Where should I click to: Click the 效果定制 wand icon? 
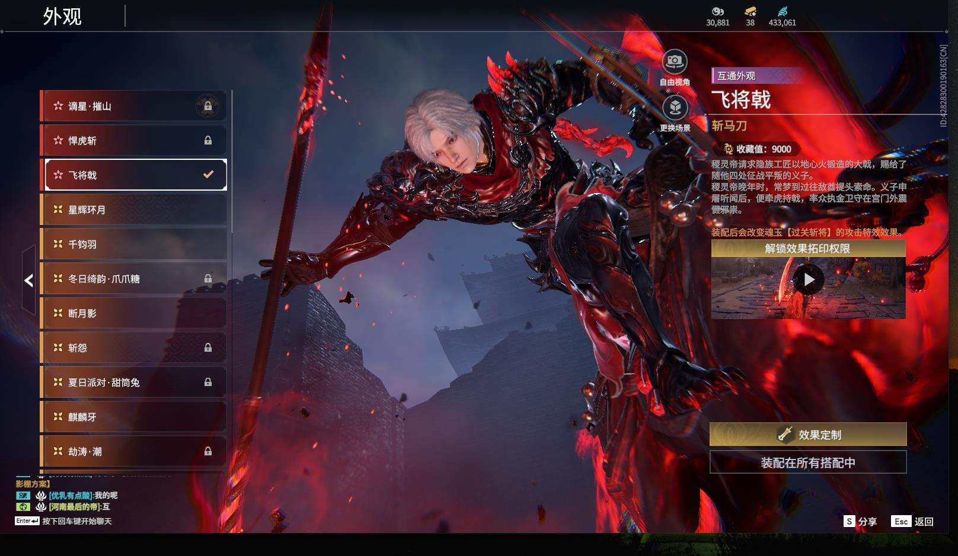click(x=785, y=434)
